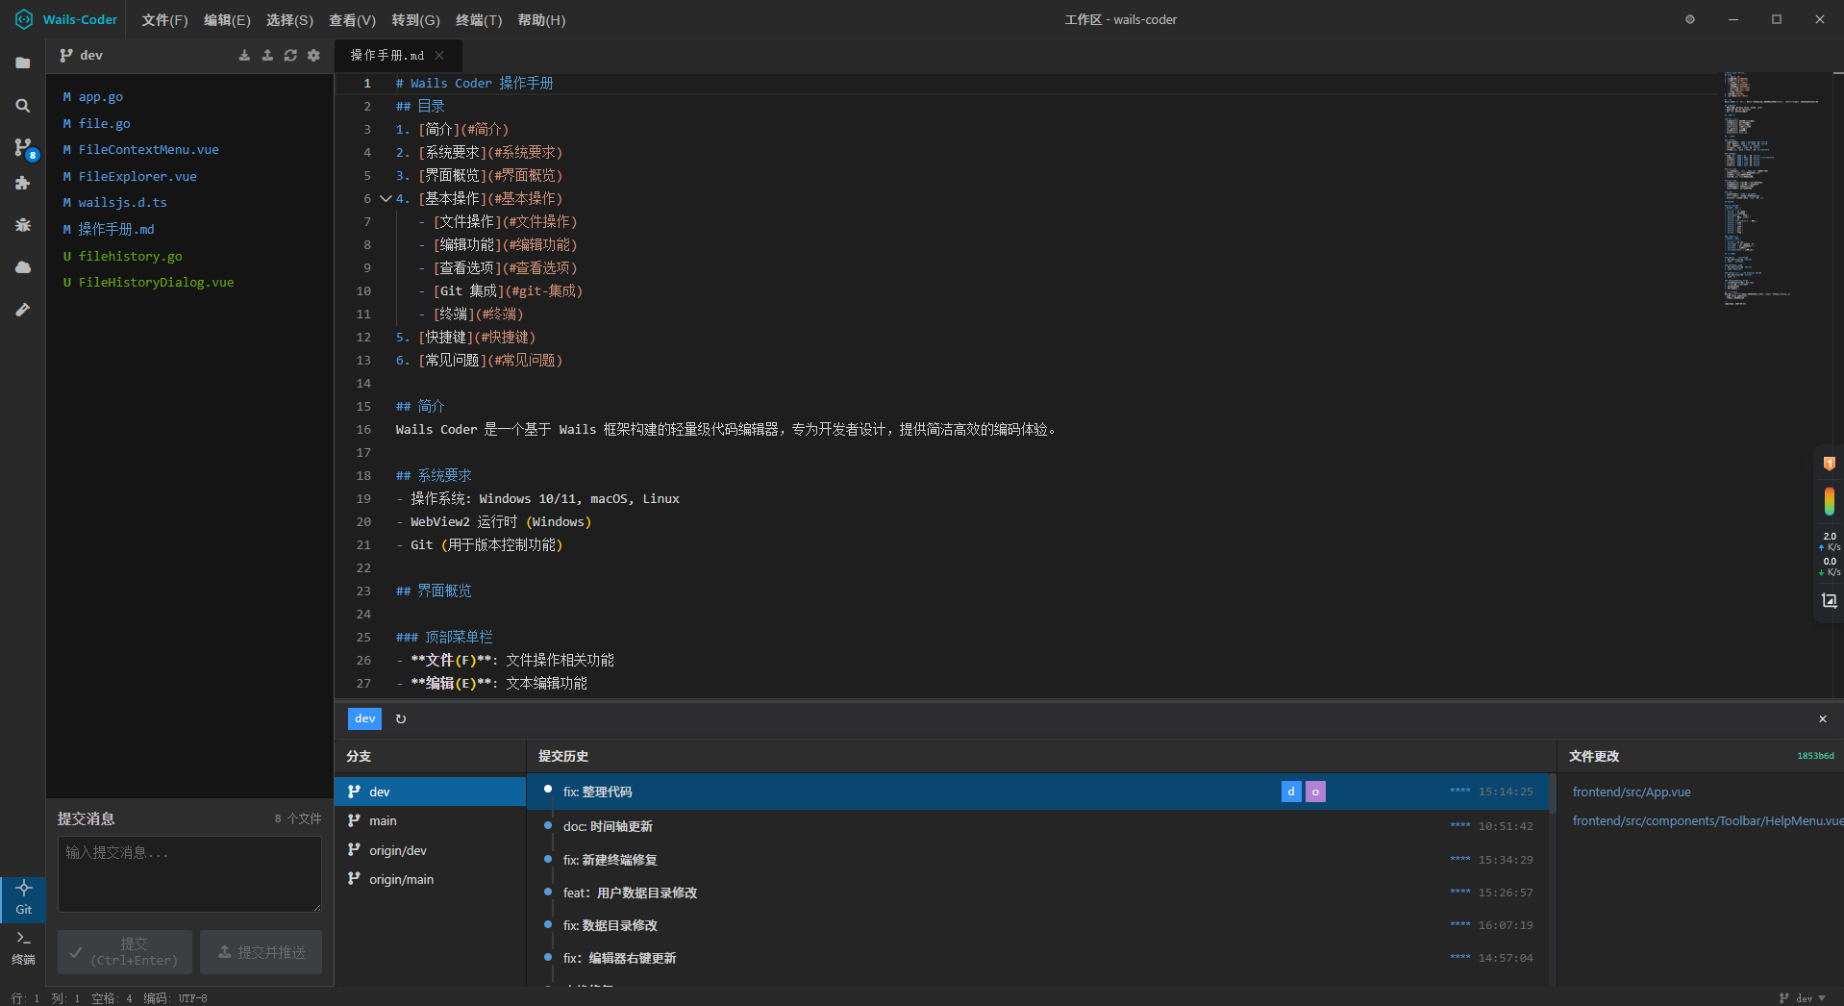Open the 文件(F) menu
The height and width of the screenshot is (1006, 1844).
(x=164, y=20)
